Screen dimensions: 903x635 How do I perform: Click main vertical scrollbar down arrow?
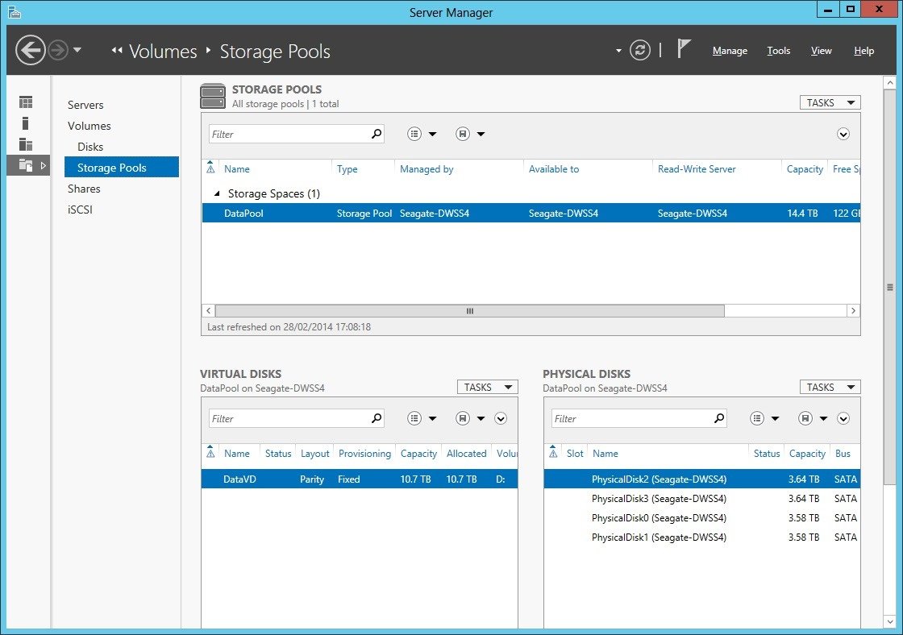[890, 622]
